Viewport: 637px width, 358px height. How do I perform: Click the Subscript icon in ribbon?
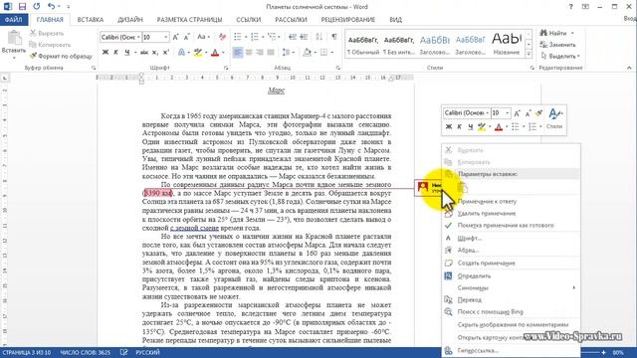(x=155, y=53)
